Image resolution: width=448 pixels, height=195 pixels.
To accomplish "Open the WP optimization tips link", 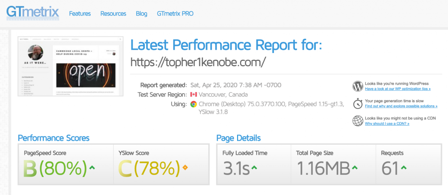I will [398, 89].
